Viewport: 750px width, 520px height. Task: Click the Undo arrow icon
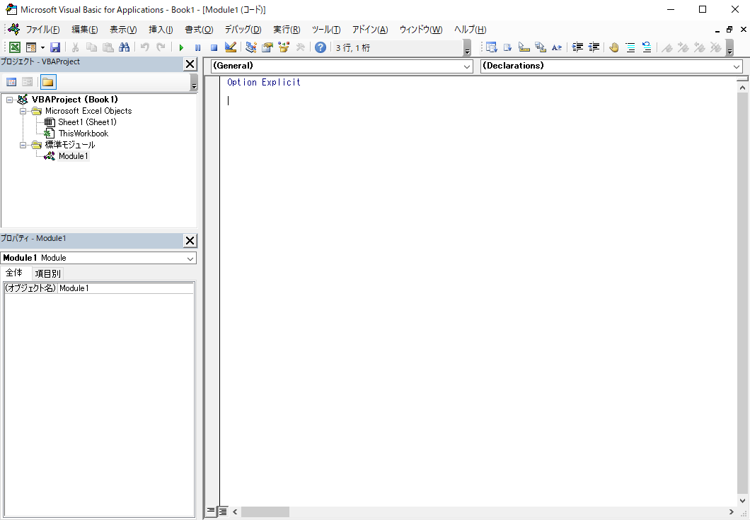[144, 47]
